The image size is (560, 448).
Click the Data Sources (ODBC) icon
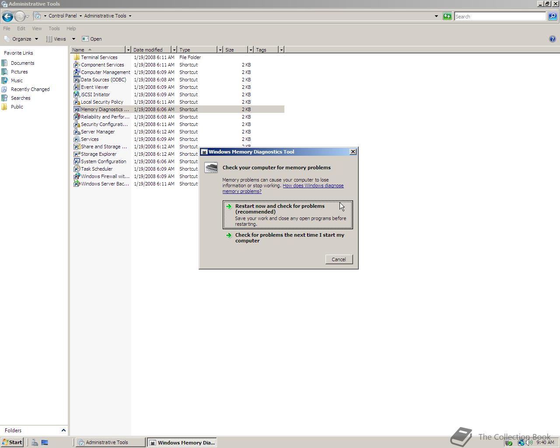pyautogui.click(x=77, y=80)
